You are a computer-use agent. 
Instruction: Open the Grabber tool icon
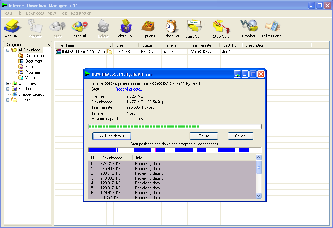249,28
